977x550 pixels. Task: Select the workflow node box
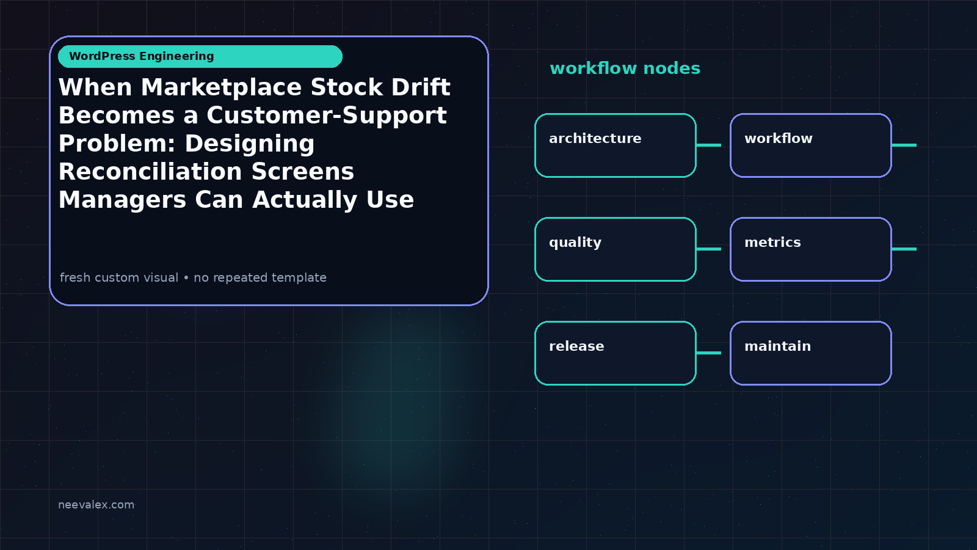click(x=811, y=145)
